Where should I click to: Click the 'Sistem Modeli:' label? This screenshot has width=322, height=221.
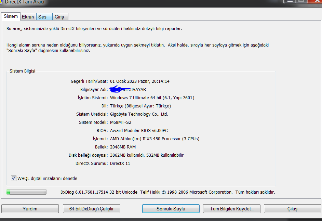point(93,122)
